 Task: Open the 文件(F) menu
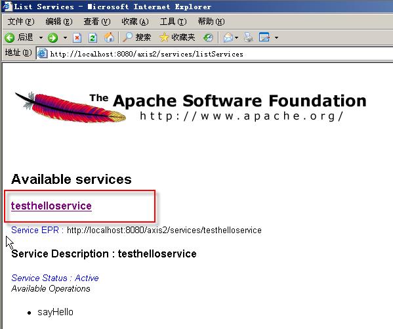21,22
